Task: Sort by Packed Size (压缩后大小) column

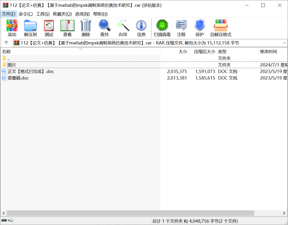Action: pos(202,51)
